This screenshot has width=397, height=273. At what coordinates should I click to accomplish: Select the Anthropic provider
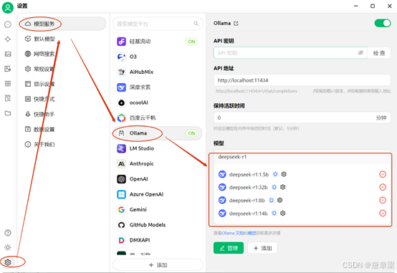pyautogui.click(x=157, y=163)
